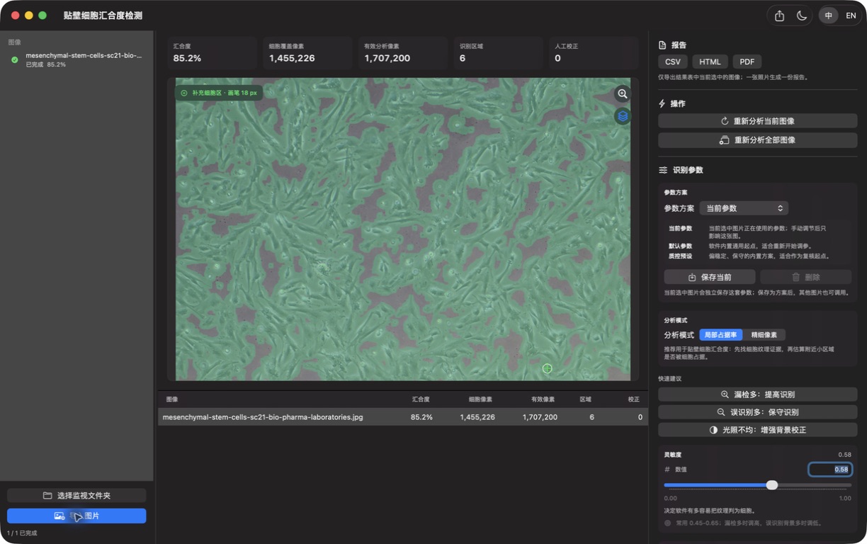Click the blue add-picture 图片 button
Viewport: 867px width, 544px height.
click(76, 516)
